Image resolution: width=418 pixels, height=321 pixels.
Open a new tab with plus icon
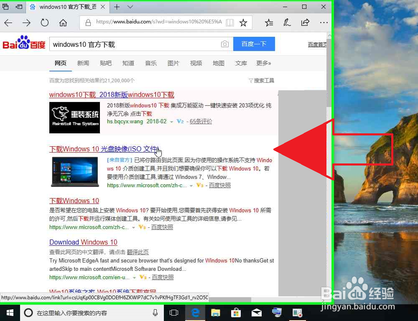point(117,7)
